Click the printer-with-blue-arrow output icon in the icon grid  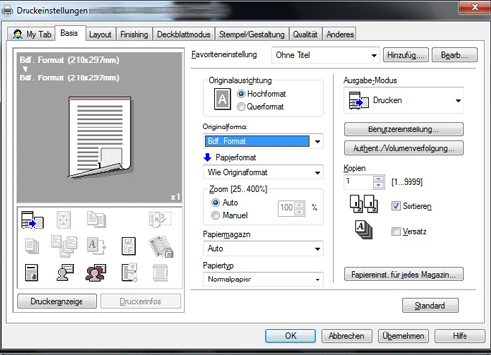tap(32, 220)
